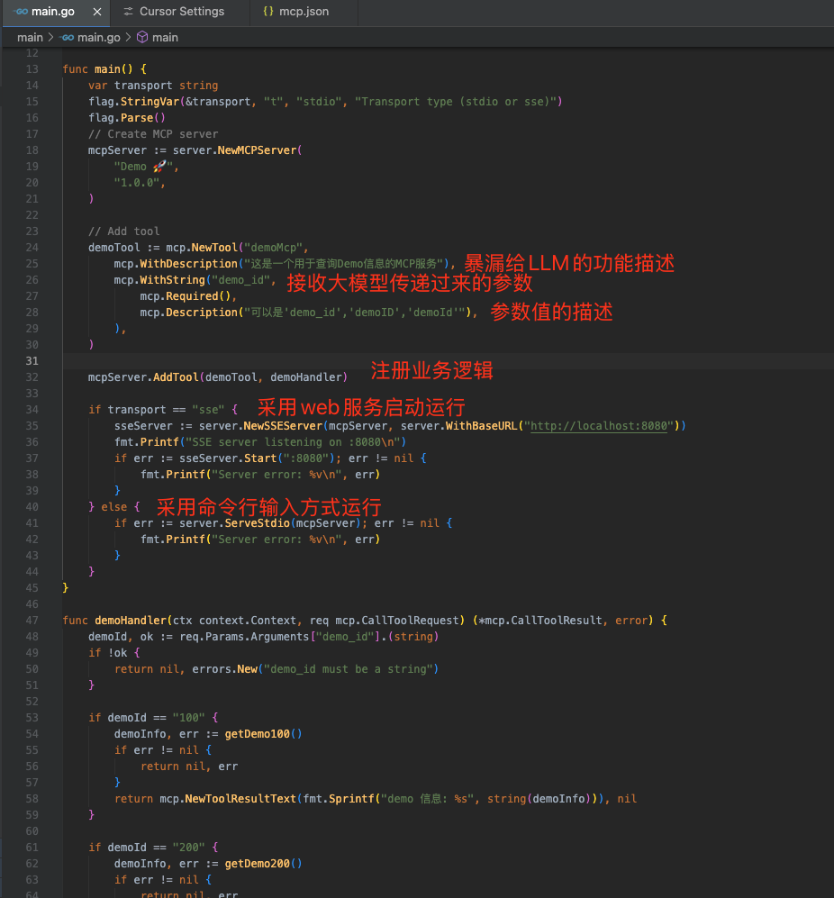This screenshot has height=898, width=834.
Task: Click the Go icon in the breadcrumb path
Action: click(x=67, y=37)
